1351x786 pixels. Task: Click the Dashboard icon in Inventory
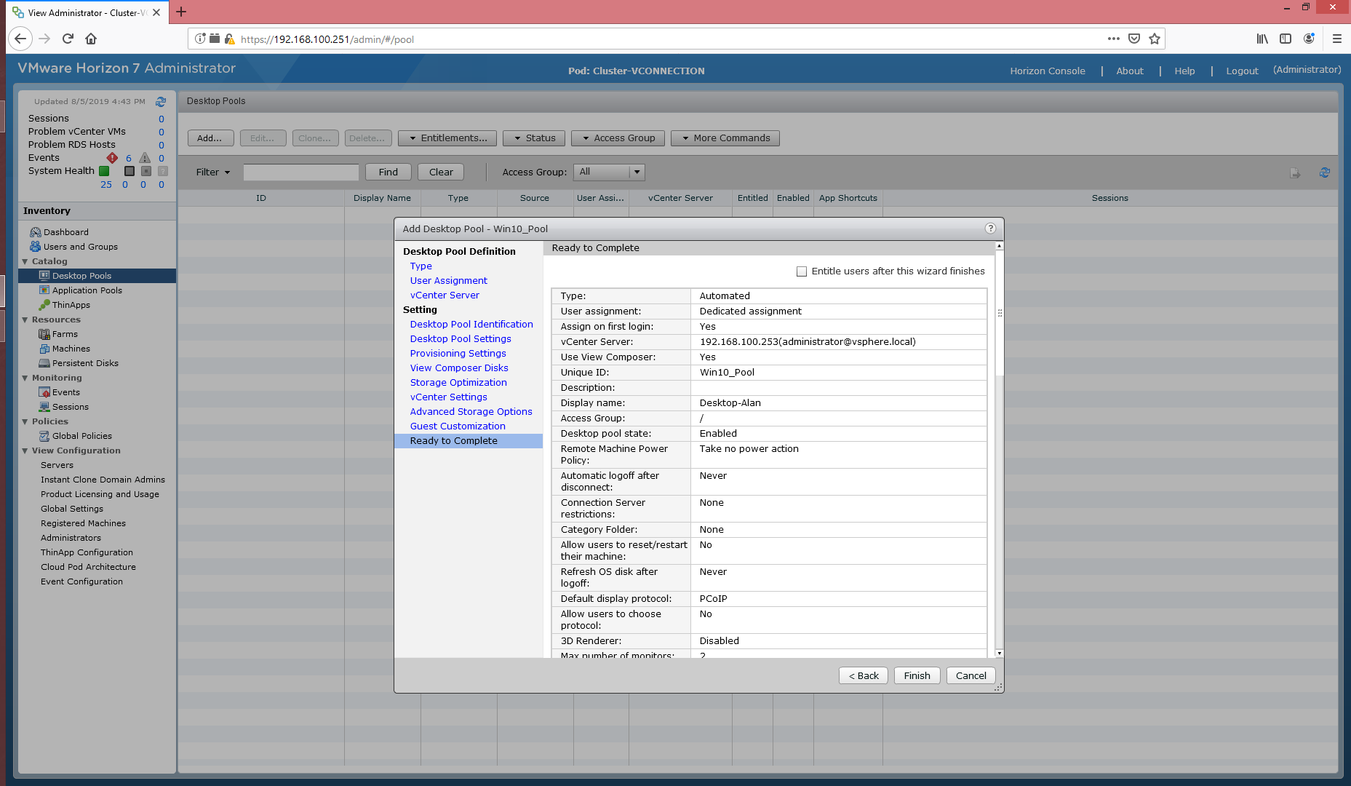[x=35, y=232]
